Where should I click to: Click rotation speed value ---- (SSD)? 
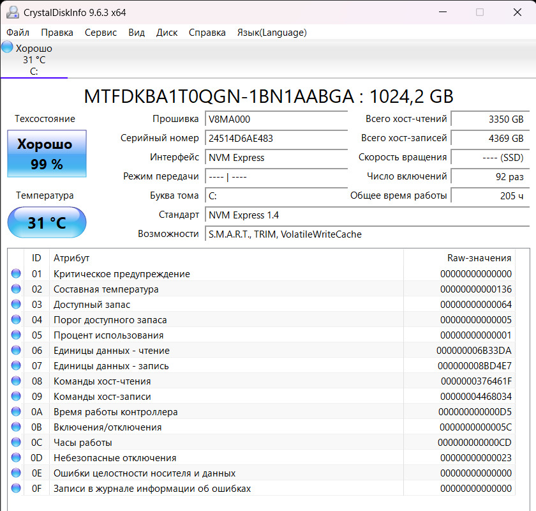[490, 157]
